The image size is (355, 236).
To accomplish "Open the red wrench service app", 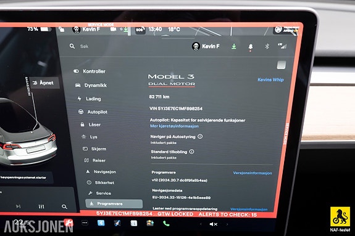I will tap(69, 222).
